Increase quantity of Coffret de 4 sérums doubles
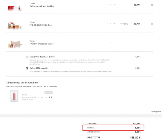 [115, 5]
